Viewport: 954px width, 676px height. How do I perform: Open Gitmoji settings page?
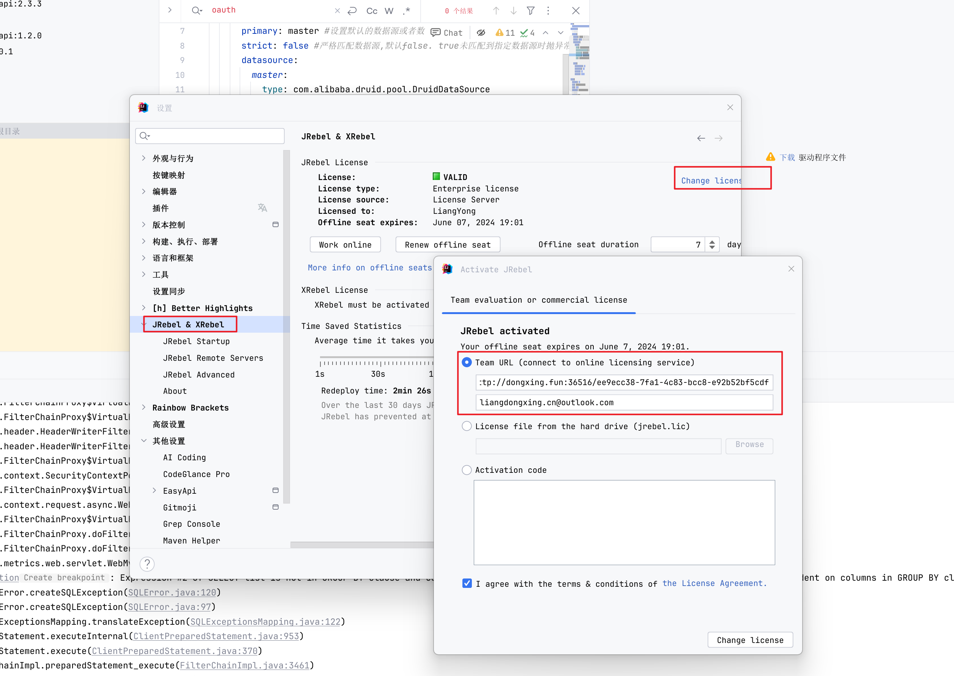click(180, 507)
